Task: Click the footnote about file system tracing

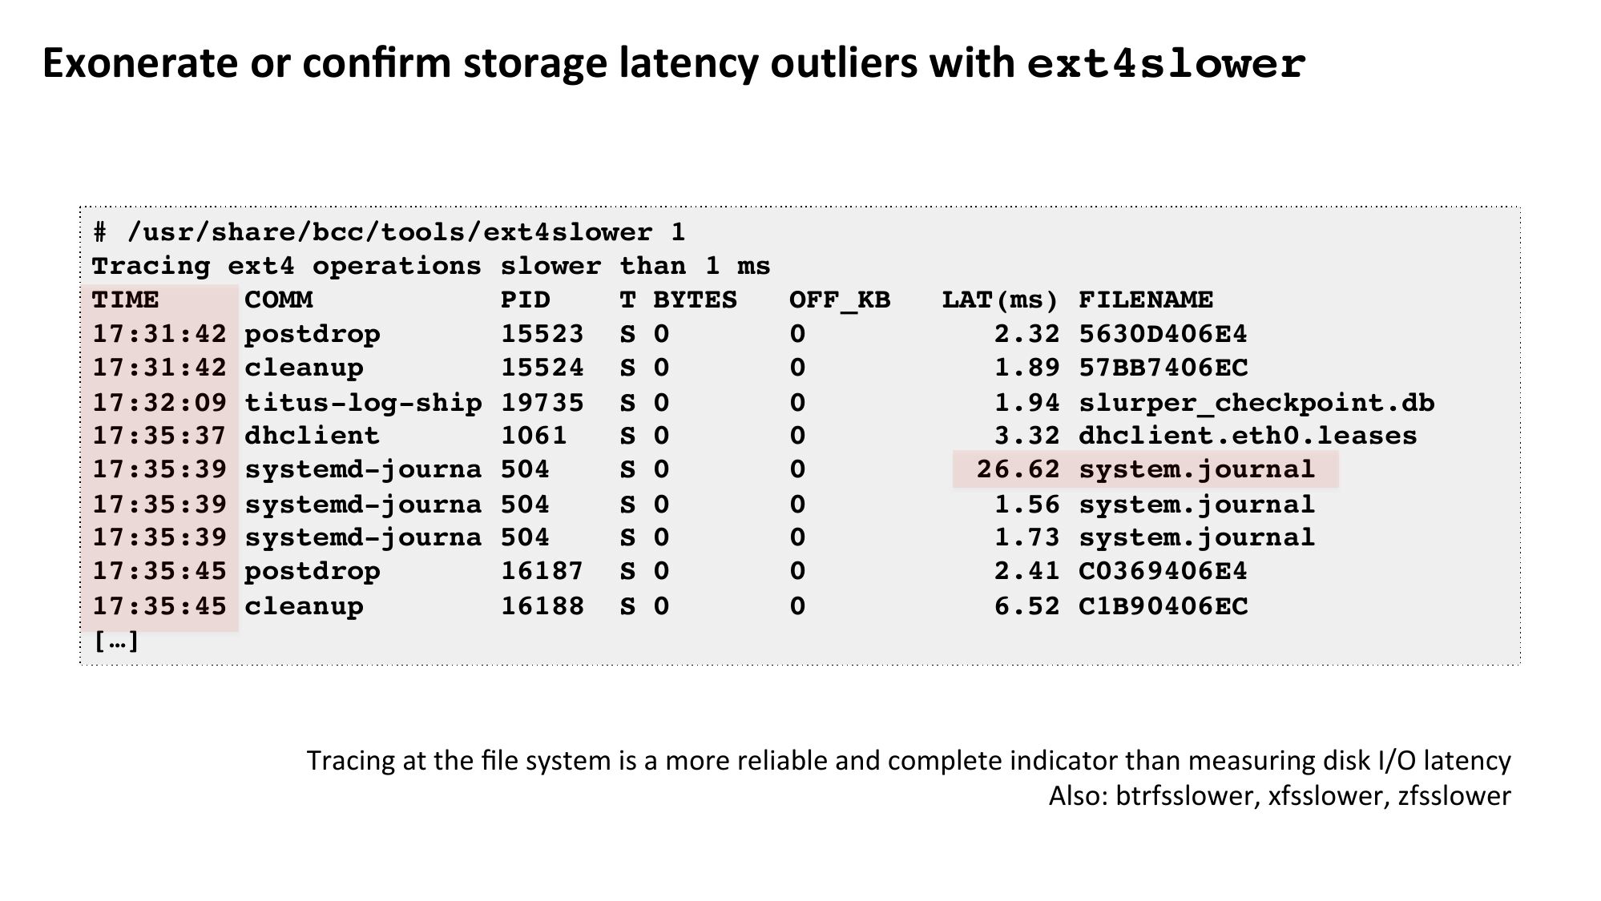Action: click(909, 760)
